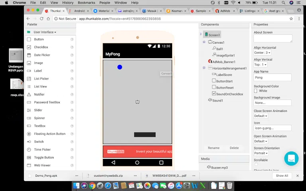Open the blue chat support bubble

pos(291,158)
